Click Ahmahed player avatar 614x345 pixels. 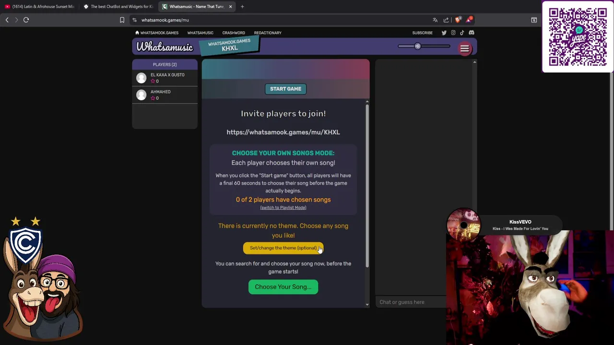pos(141,95)
